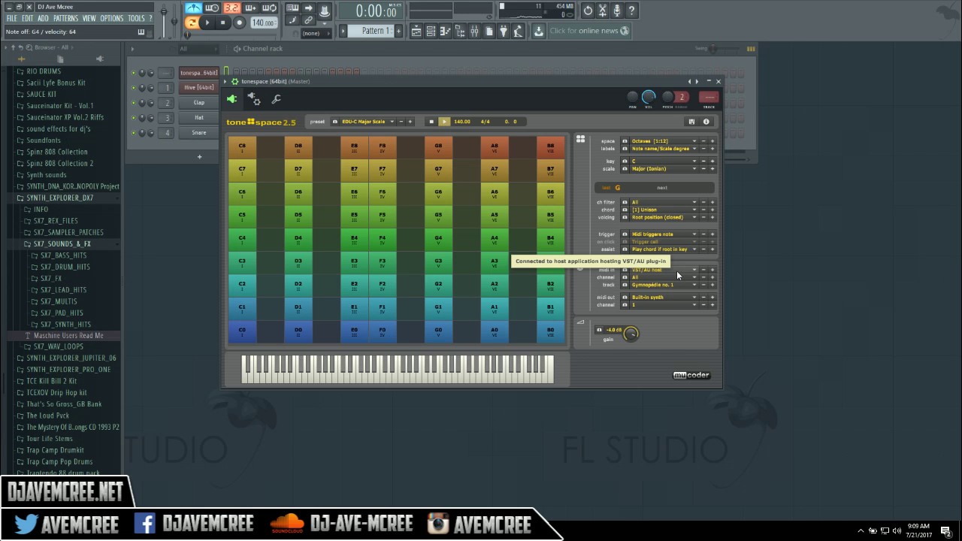Viewport: 962px width, 541px height.
Task: Open the TOOLS menu
Action: [x=136, y=18]
